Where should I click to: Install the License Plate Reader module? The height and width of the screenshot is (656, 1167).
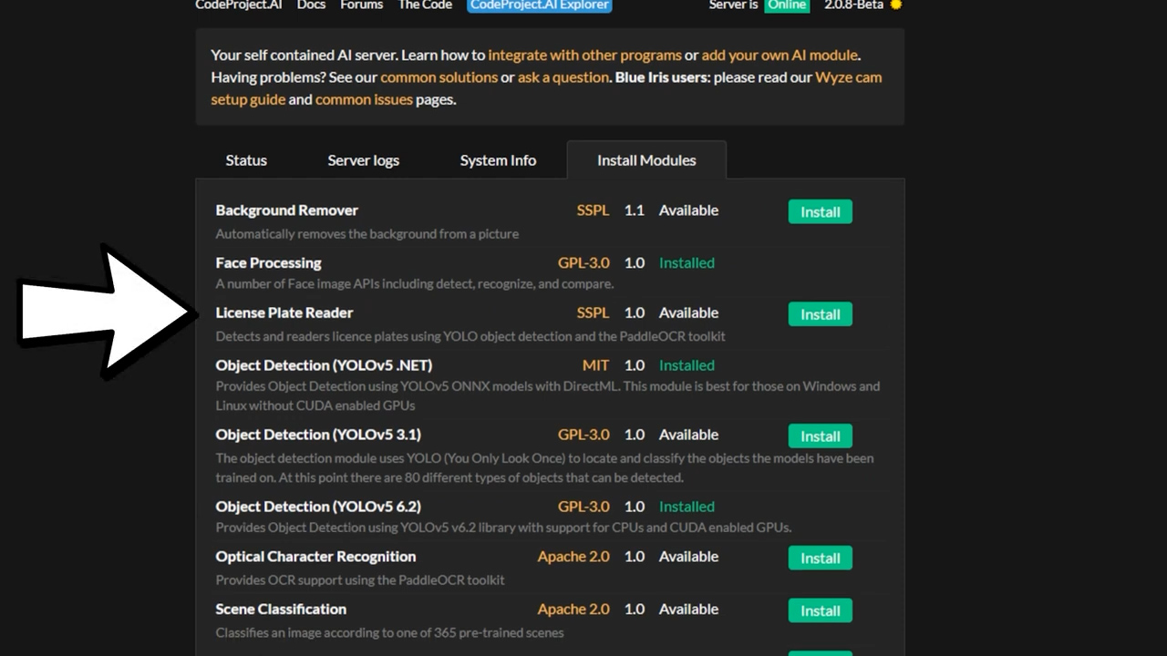820,314
